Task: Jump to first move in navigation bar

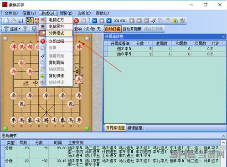Action: coord(94,20)
